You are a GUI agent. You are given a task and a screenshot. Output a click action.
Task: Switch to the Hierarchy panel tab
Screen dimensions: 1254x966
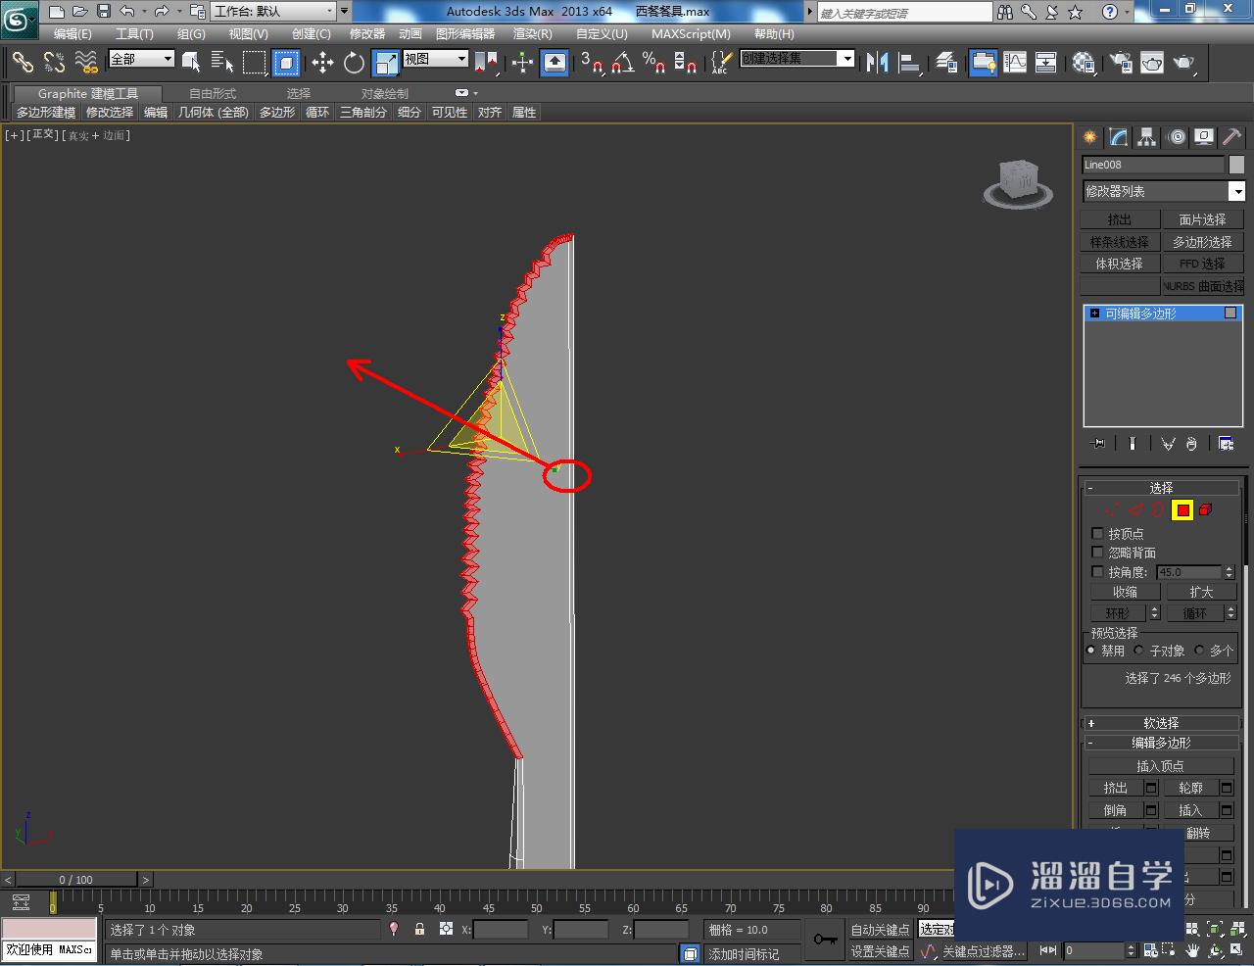(x=1147, y=137)
